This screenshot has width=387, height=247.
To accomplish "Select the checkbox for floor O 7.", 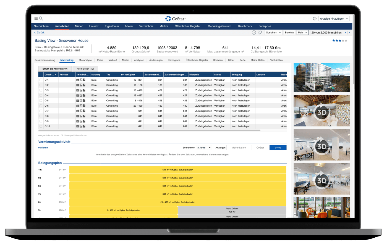I will click(x=41, y=111).
